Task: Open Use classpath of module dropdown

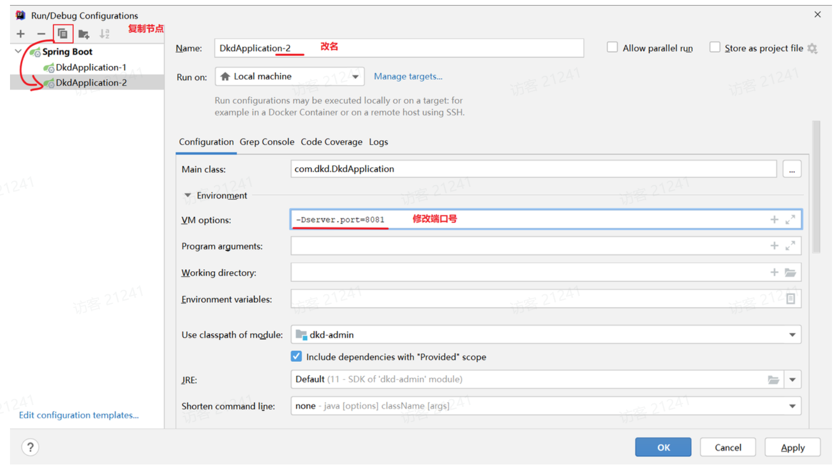Action: point(546,334)
